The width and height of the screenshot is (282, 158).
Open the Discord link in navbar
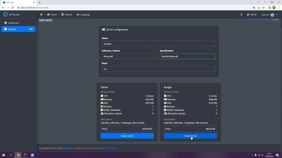click(x=67, y=14)
